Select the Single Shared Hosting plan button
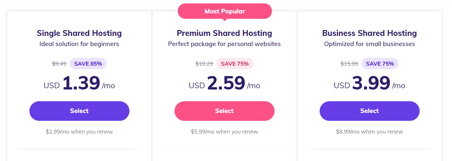 click(x=79, y=111)
